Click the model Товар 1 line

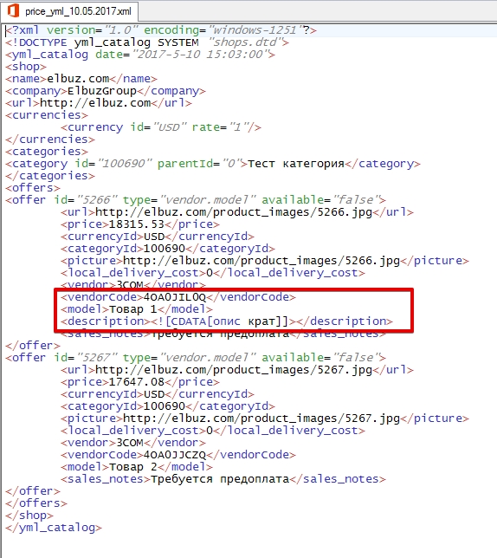pyautogui.click(x=137, y=309)
